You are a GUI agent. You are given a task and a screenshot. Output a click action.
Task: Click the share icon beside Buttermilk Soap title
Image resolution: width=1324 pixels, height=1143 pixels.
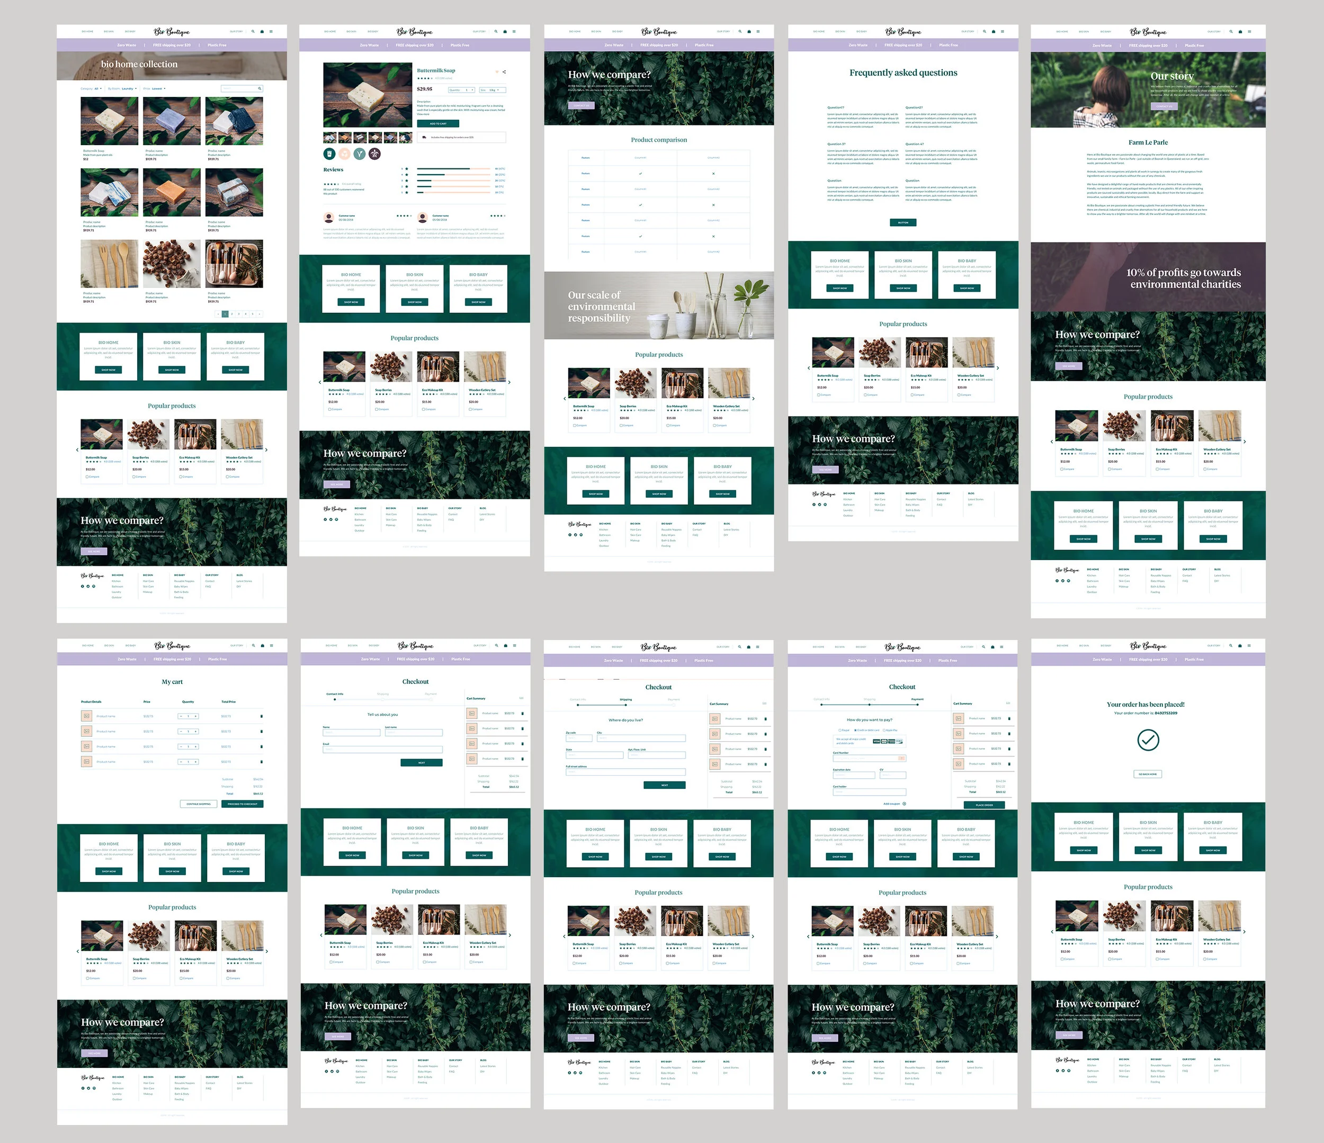[504, 71]
